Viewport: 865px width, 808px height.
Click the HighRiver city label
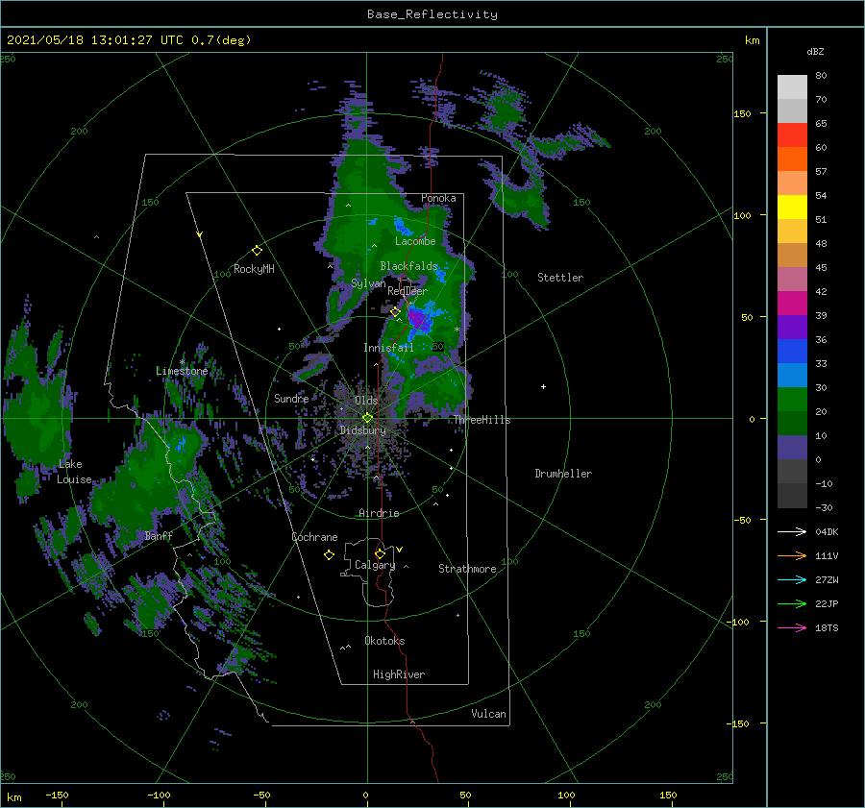click(399, 674)
